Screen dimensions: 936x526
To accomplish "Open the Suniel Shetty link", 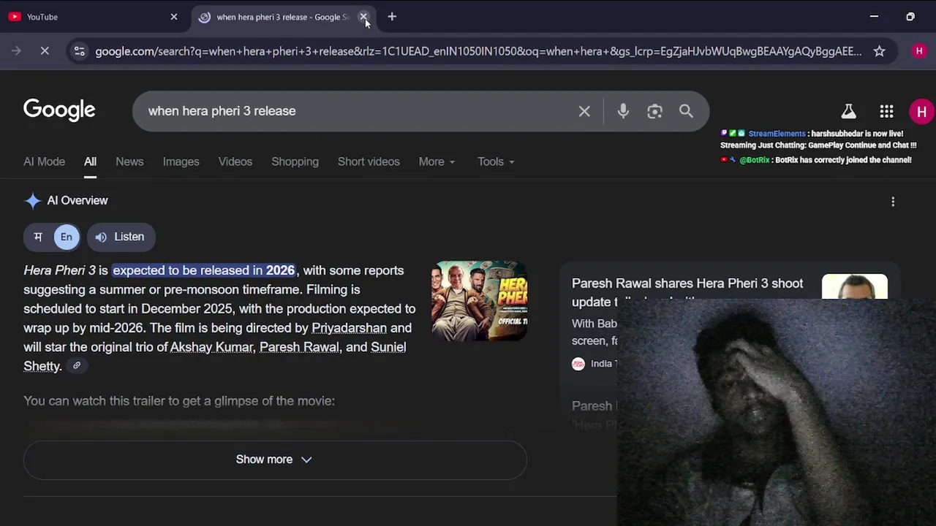I will pos(215,357).
